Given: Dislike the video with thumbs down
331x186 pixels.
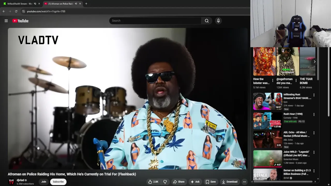Looking at the screenshot, I should pyautogui.click(x=165, y=182).
